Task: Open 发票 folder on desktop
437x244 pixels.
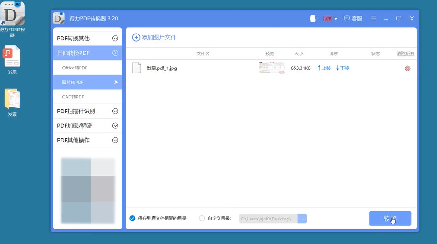Action: coord(12,102)
